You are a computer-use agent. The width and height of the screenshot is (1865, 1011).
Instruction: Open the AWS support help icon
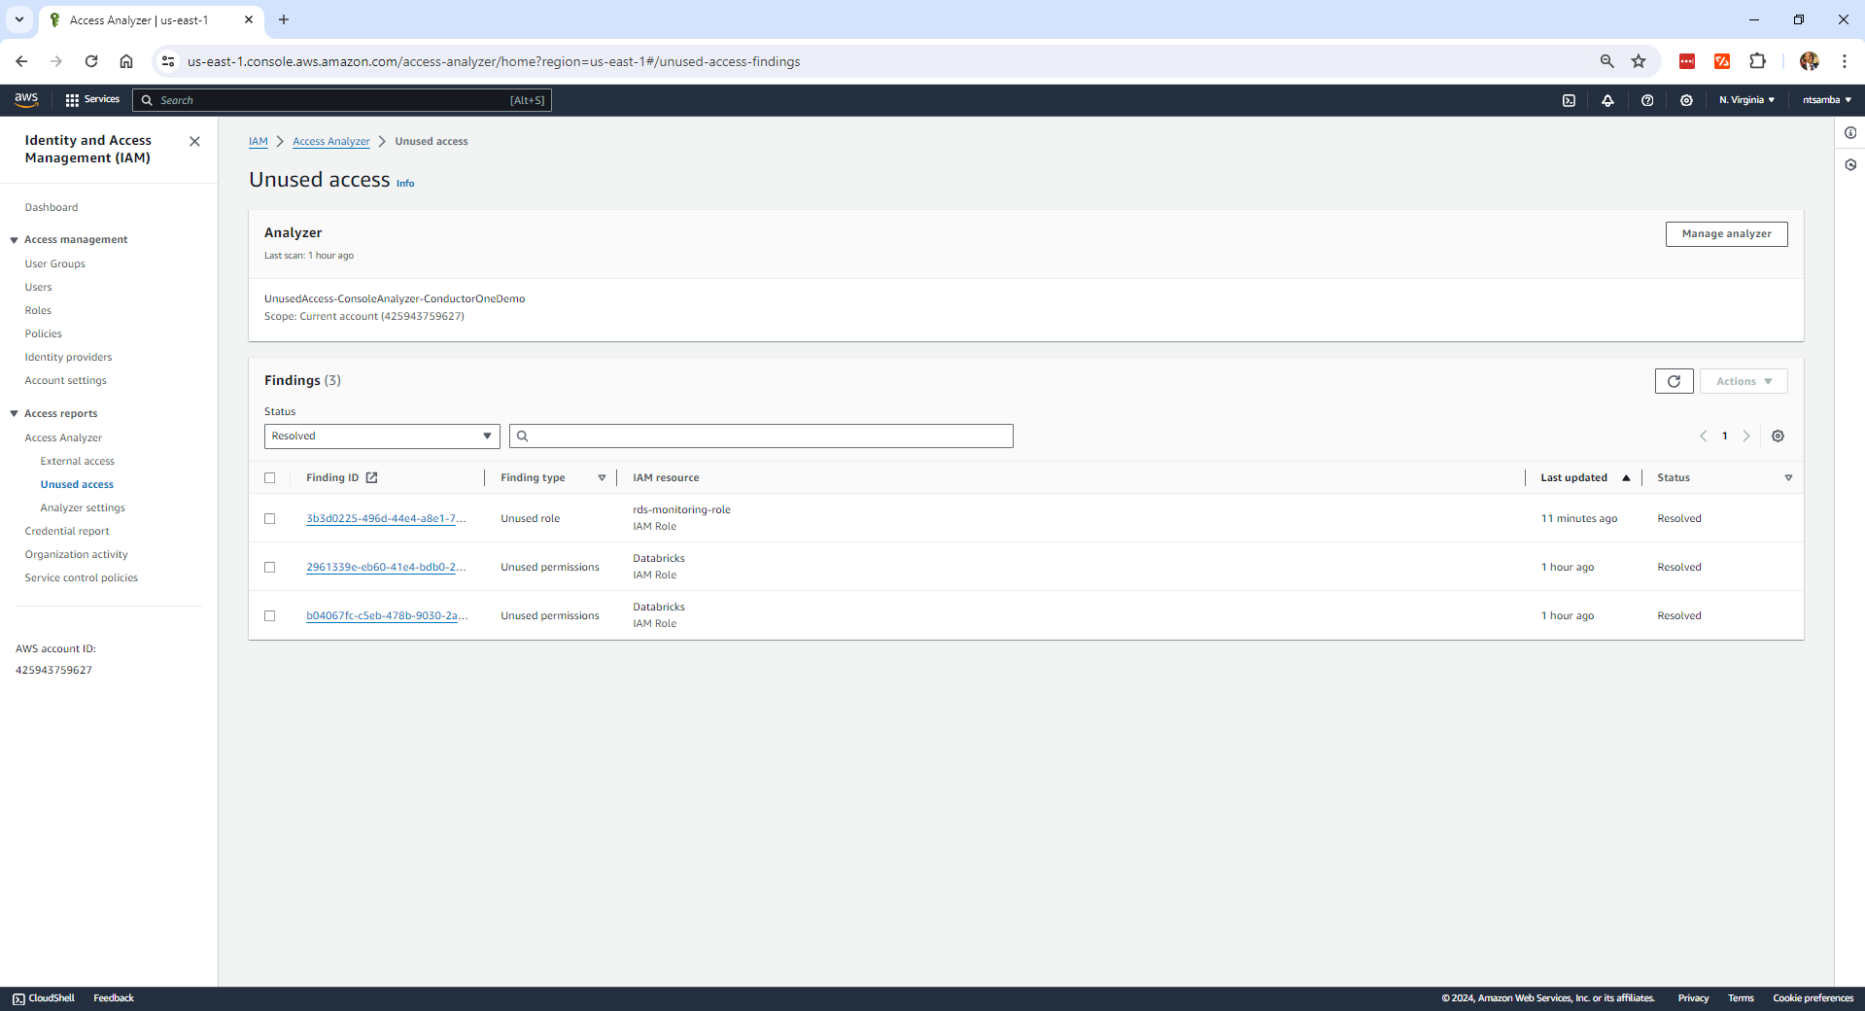tap(1647, 100)
